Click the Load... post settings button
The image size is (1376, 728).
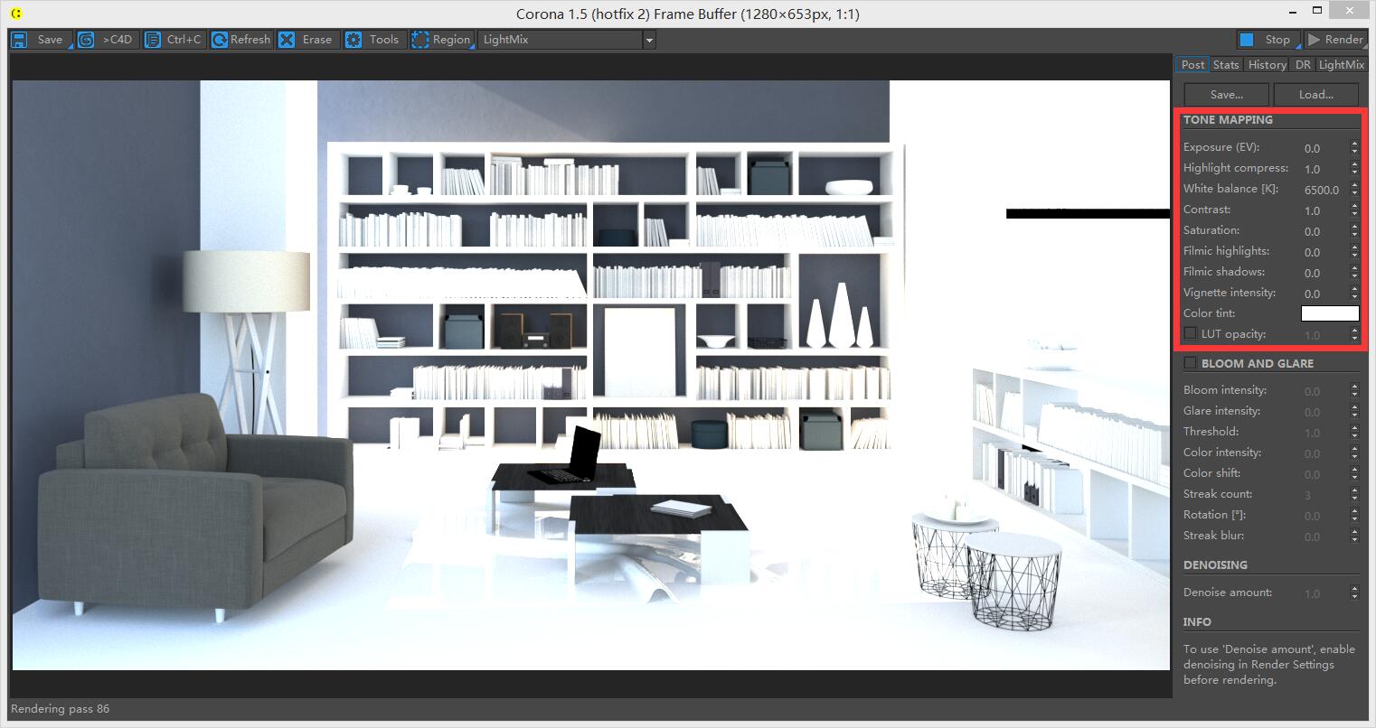click(1315, 95)
